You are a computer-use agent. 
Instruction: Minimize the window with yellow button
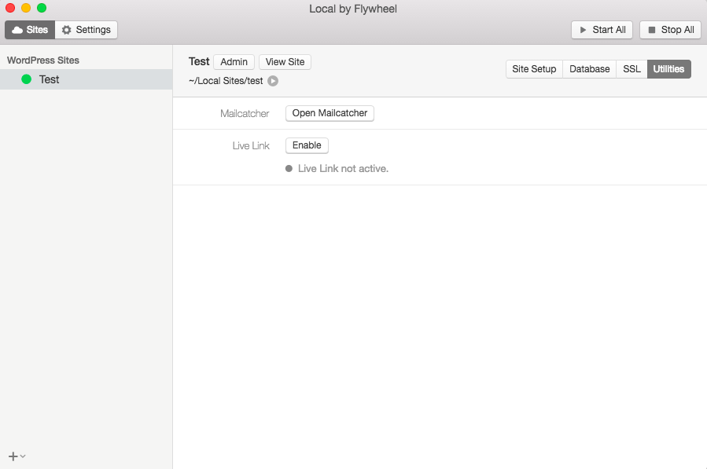tap(26, 8)
